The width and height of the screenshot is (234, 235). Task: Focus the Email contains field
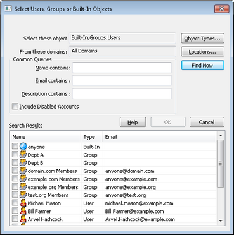point(122,80)
